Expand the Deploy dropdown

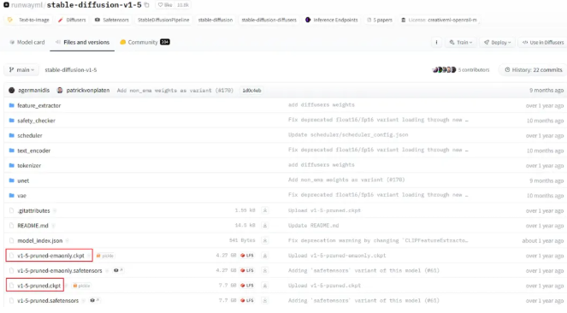tap(497, 42)
